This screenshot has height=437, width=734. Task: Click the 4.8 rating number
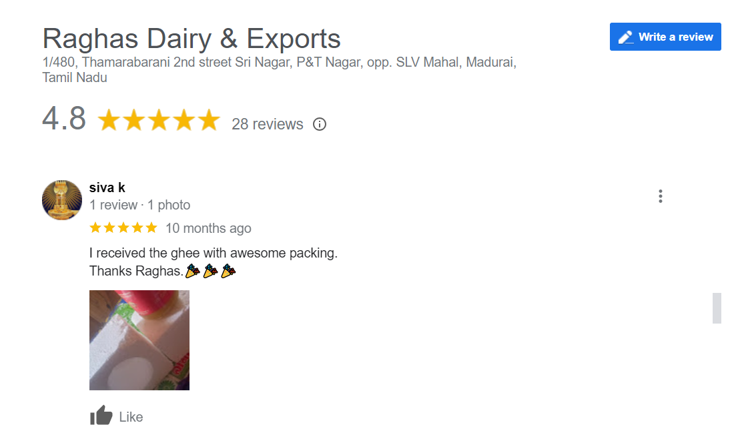coord(64,119)
